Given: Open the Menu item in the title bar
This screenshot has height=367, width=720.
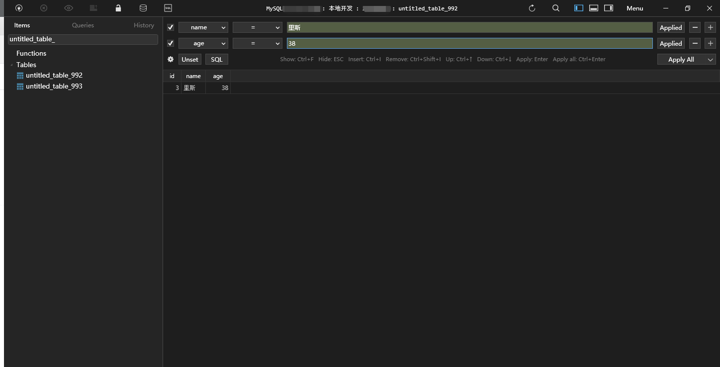Looking at the screenshot, I should click(x=634, y=8).
